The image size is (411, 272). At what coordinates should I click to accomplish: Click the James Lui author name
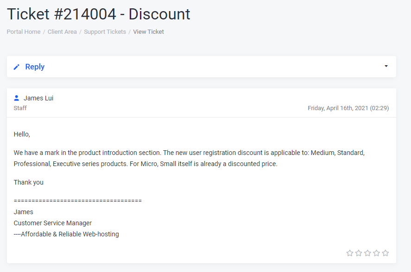pos(38,98)
